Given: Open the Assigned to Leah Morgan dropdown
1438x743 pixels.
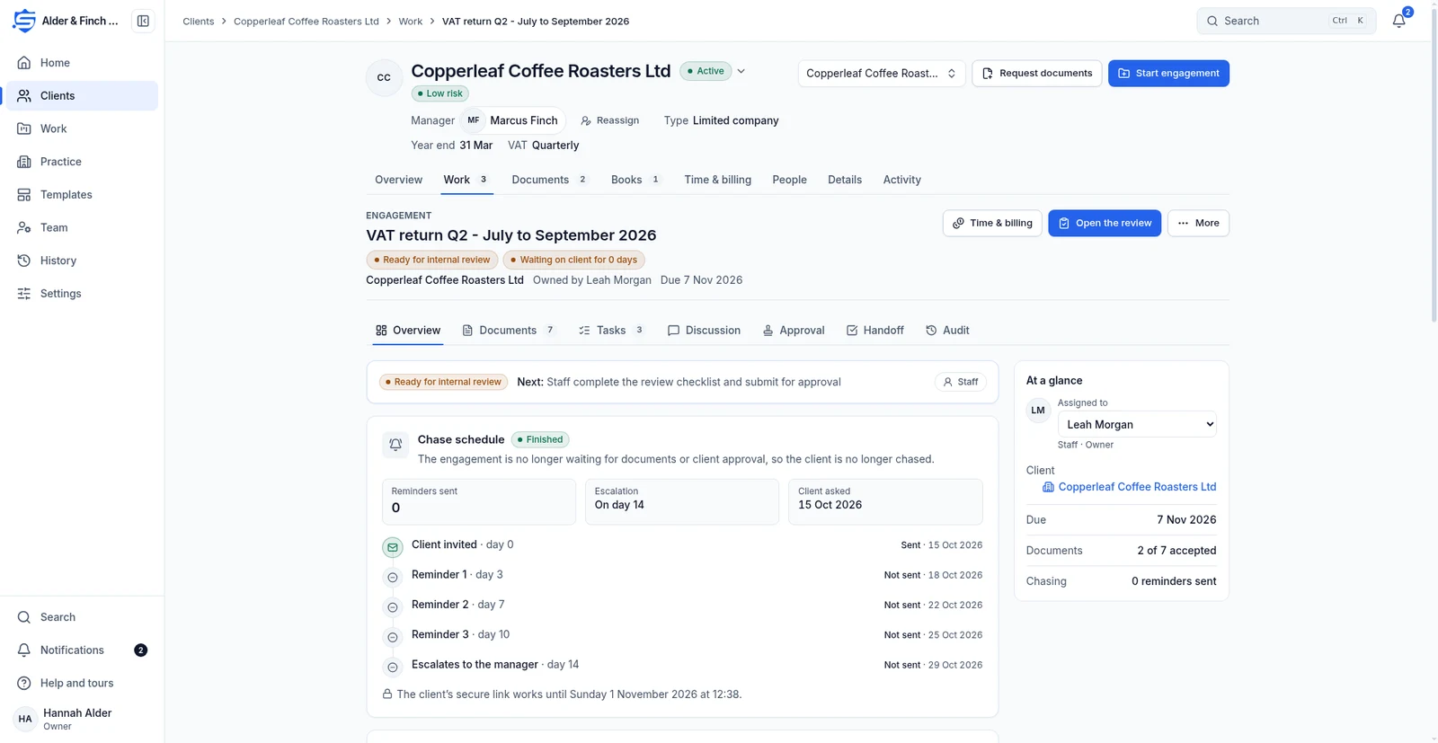Looking at the screenshot, I should click(x=1137, y=424).
